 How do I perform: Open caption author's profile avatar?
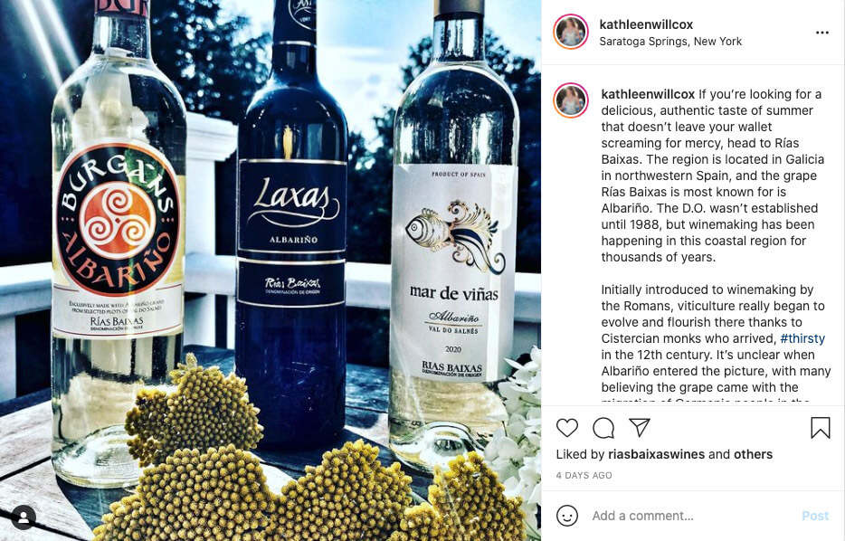tap(571, 100)
